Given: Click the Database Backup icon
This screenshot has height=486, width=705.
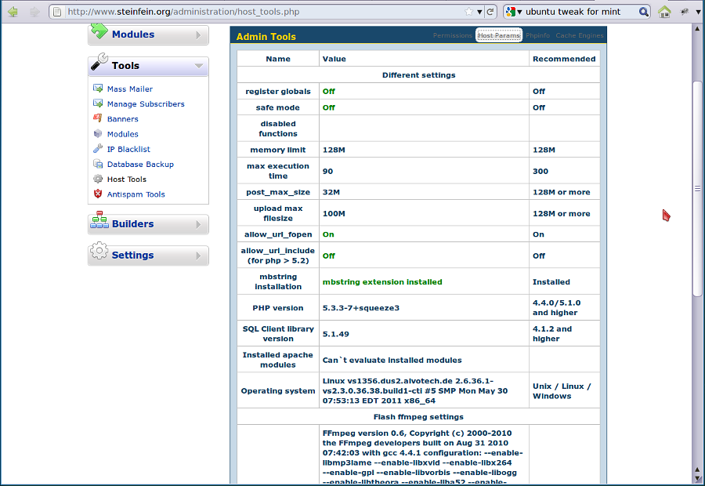Looking at the screenshot, I should pos(98,165).
